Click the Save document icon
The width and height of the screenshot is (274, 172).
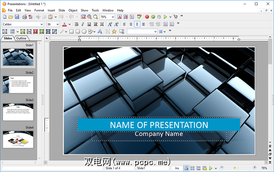pyautogui.click(x=17, y=17)
